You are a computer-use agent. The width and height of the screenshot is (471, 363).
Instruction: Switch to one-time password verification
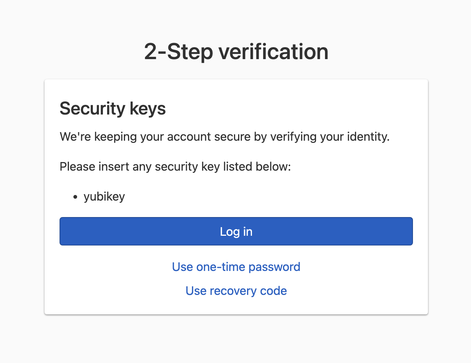point(236,267)
